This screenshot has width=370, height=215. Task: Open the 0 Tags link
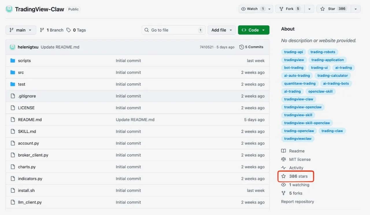tap(76, 30)
